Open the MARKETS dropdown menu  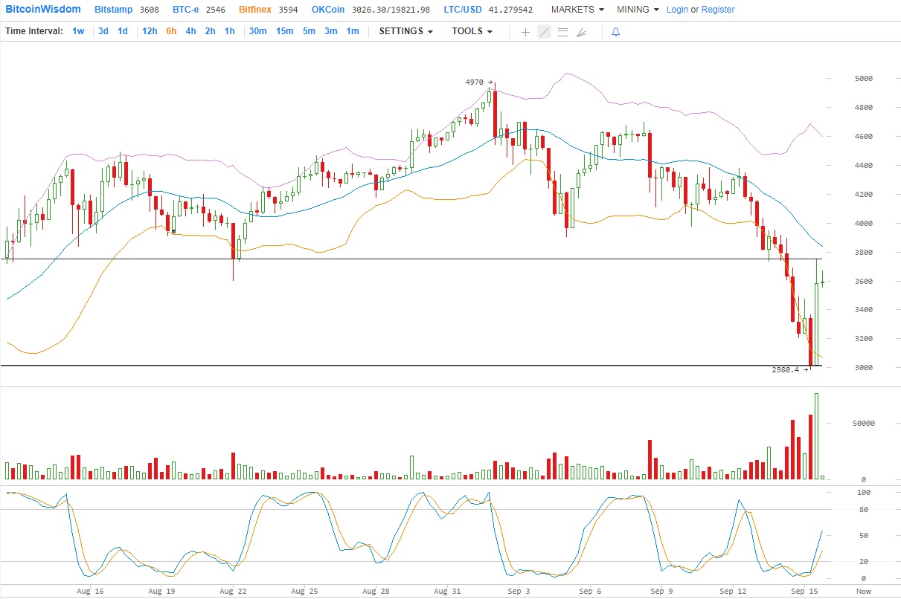577,10
